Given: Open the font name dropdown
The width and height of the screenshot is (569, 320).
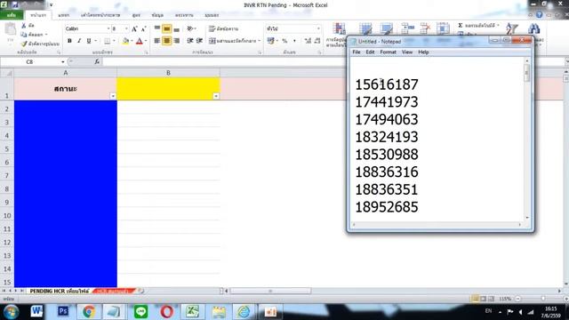Looking at the screenshot, I should [108, 28].
